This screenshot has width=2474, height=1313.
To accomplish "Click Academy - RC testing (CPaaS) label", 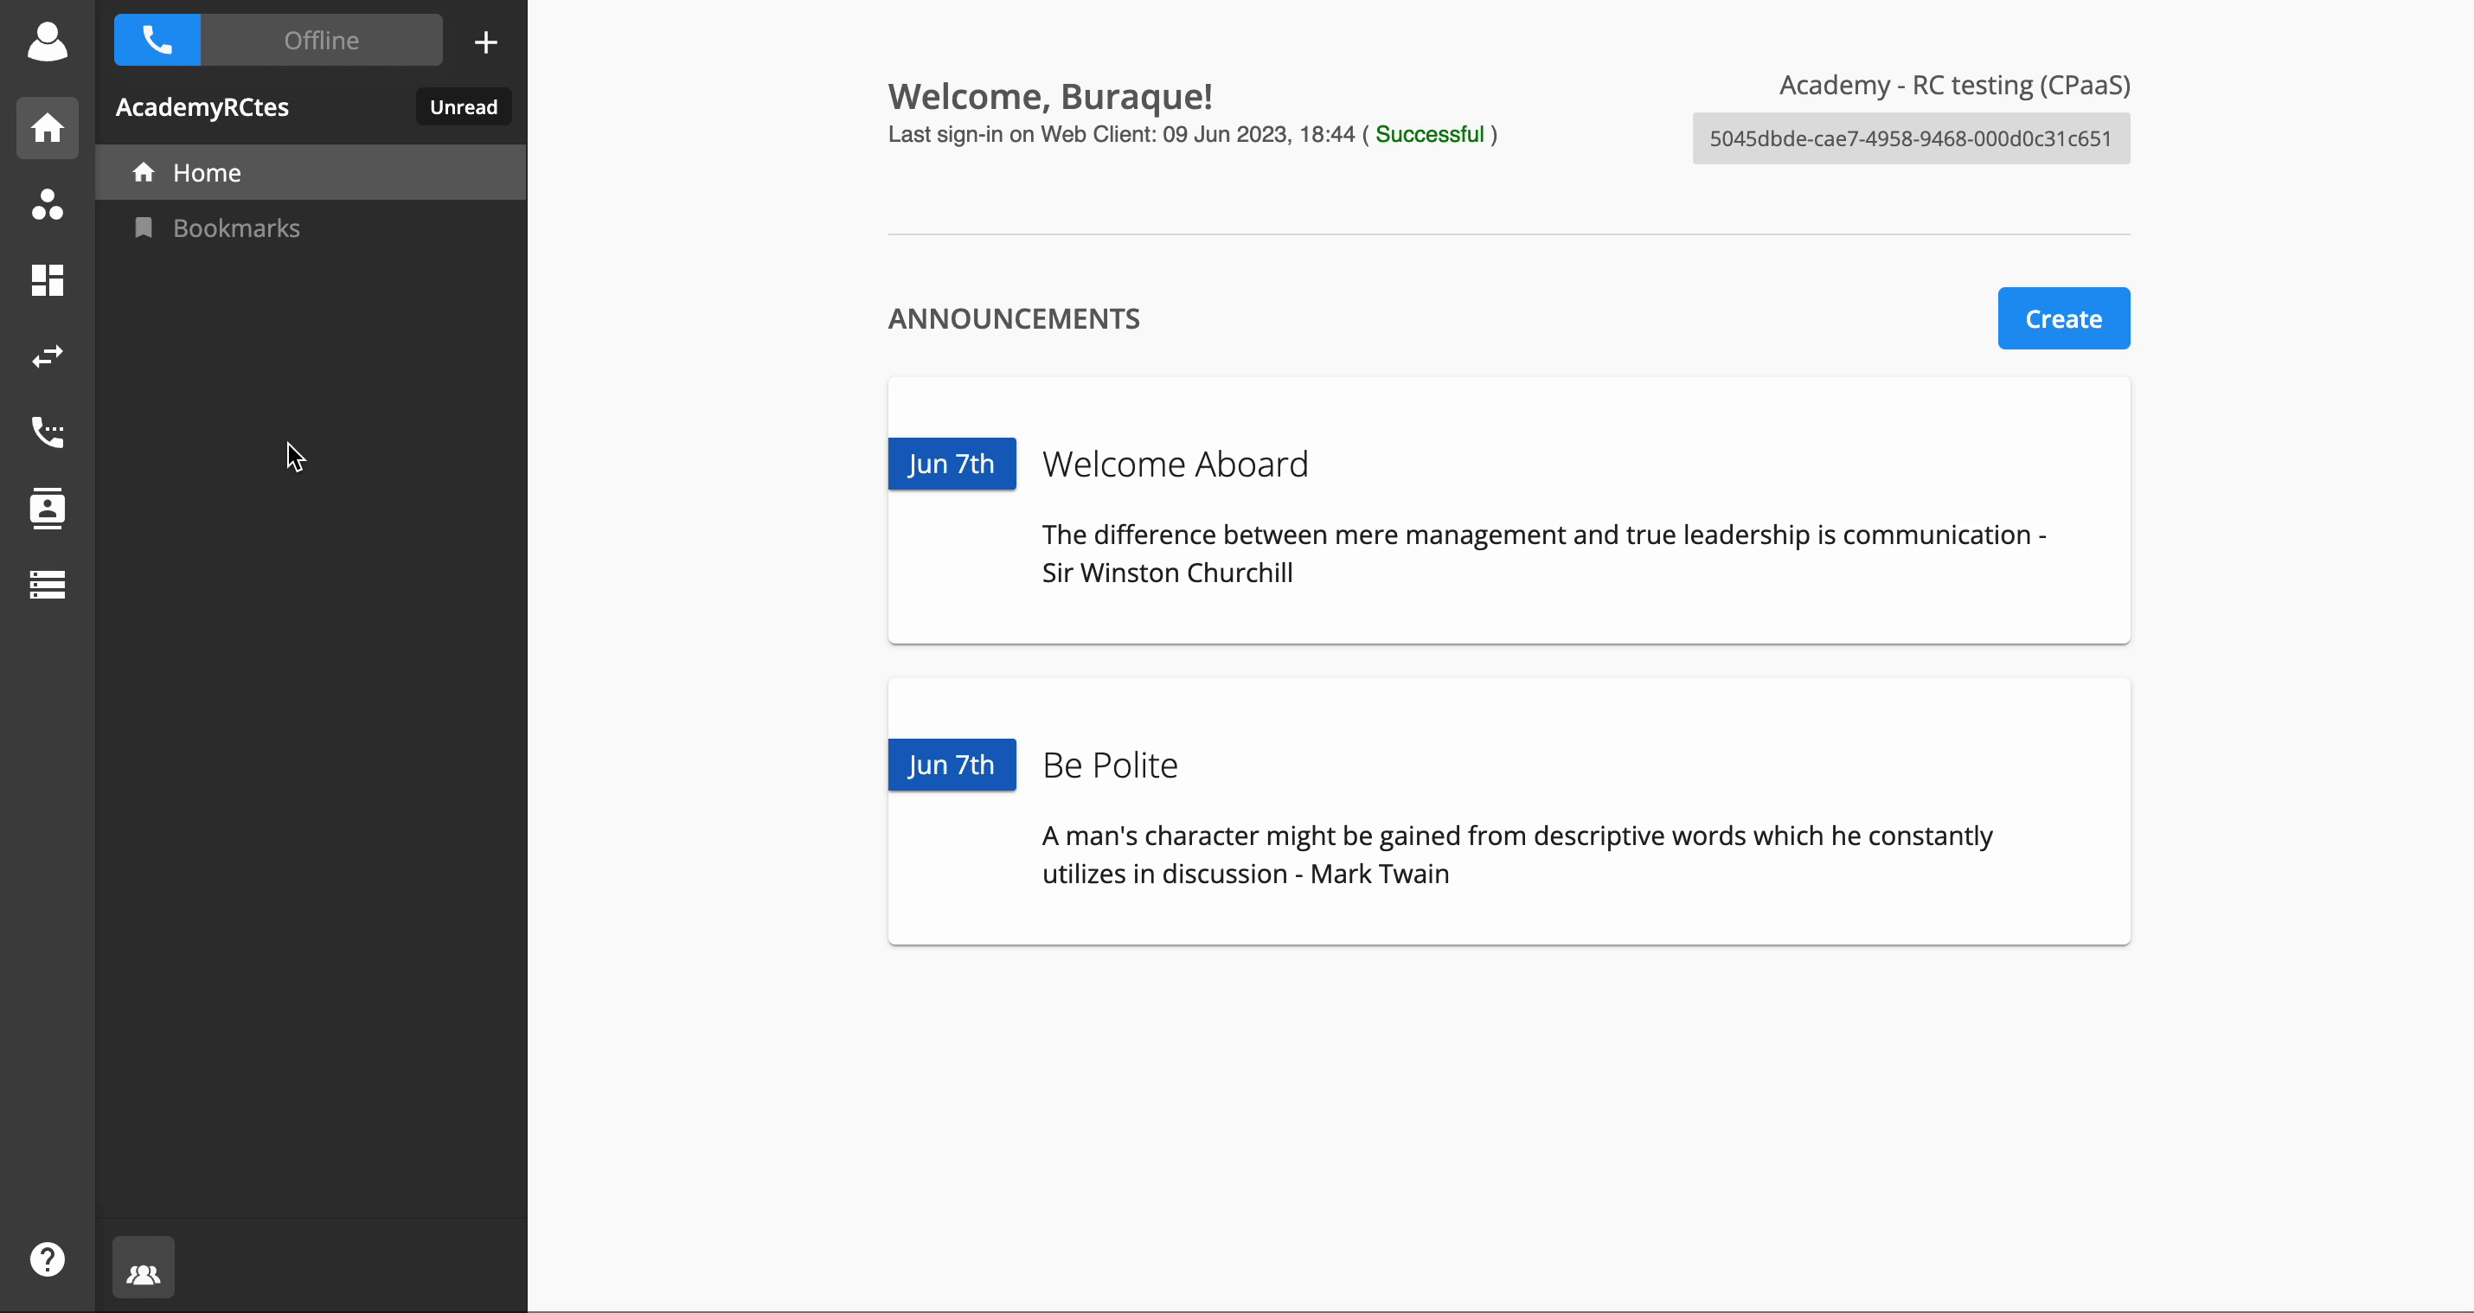I will 1954,85.
